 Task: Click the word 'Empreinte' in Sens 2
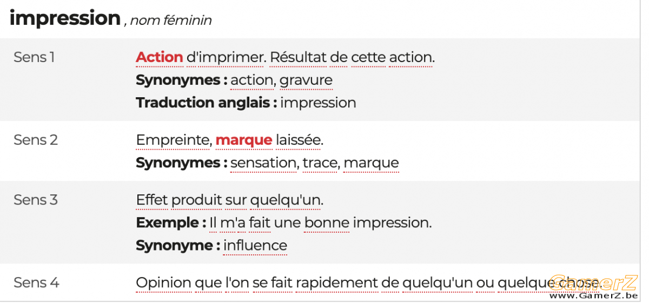[x=173, y=141]
